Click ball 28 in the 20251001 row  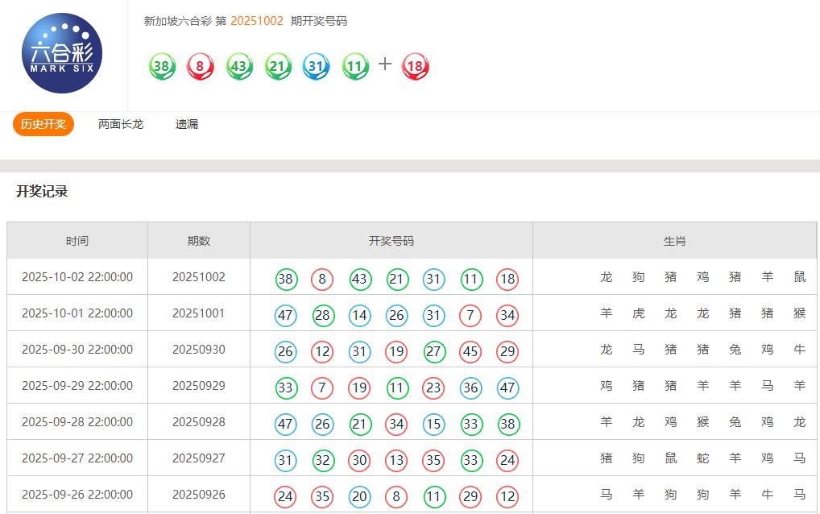[x=322, y=315]
